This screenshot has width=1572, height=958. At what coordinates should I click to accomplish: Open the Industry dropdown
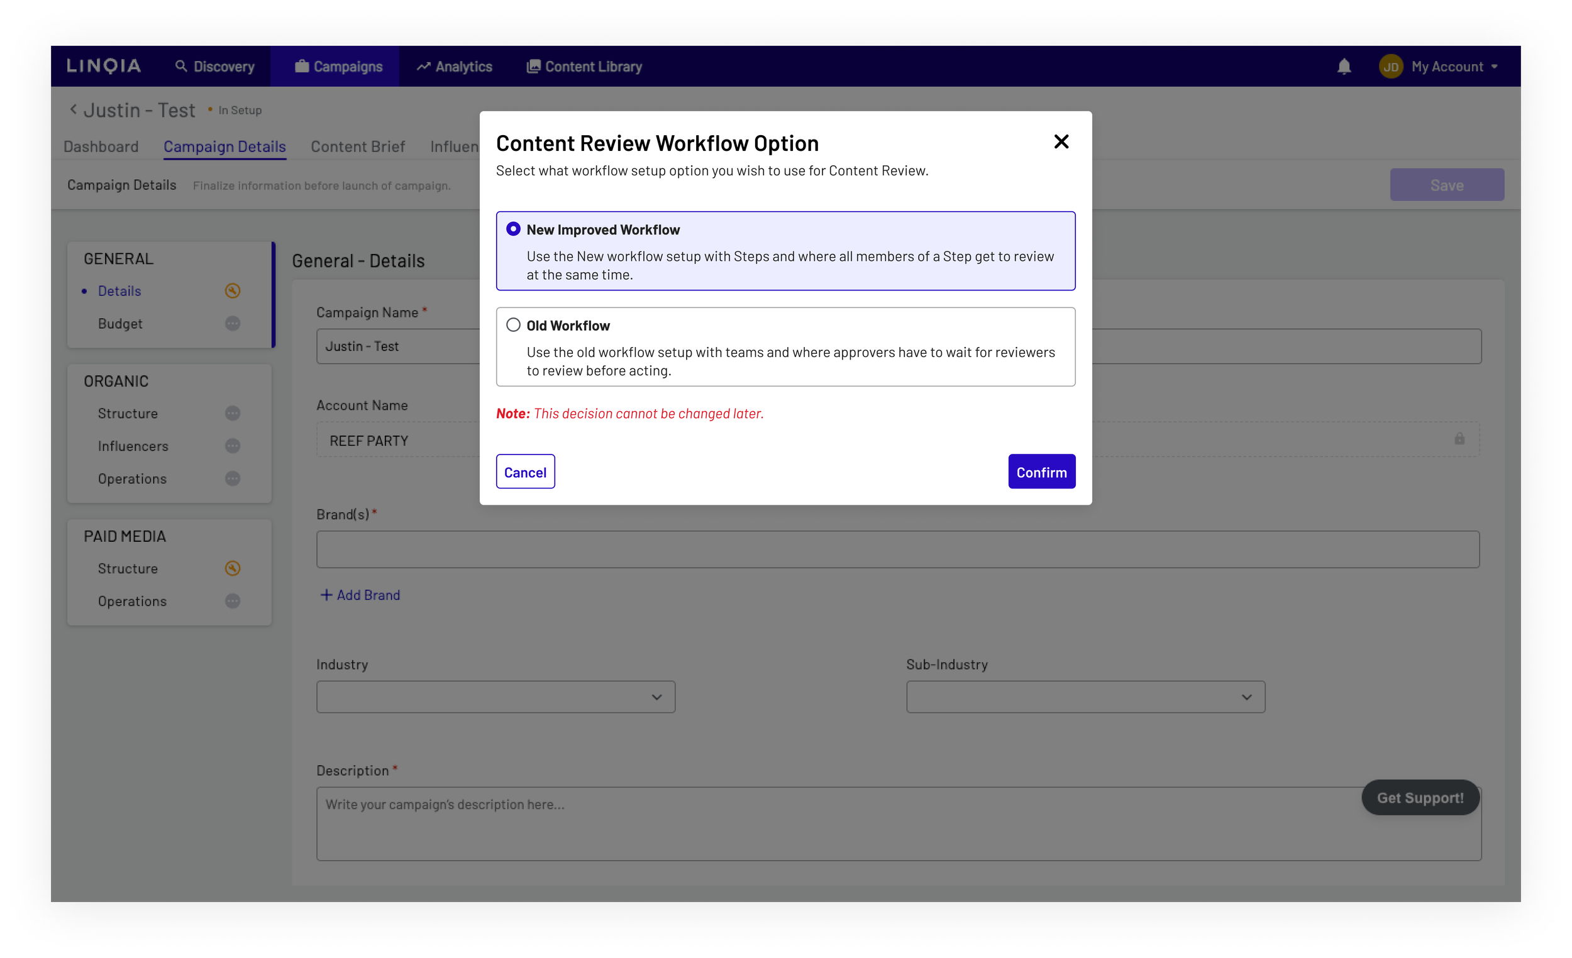(x=495, y=697)
